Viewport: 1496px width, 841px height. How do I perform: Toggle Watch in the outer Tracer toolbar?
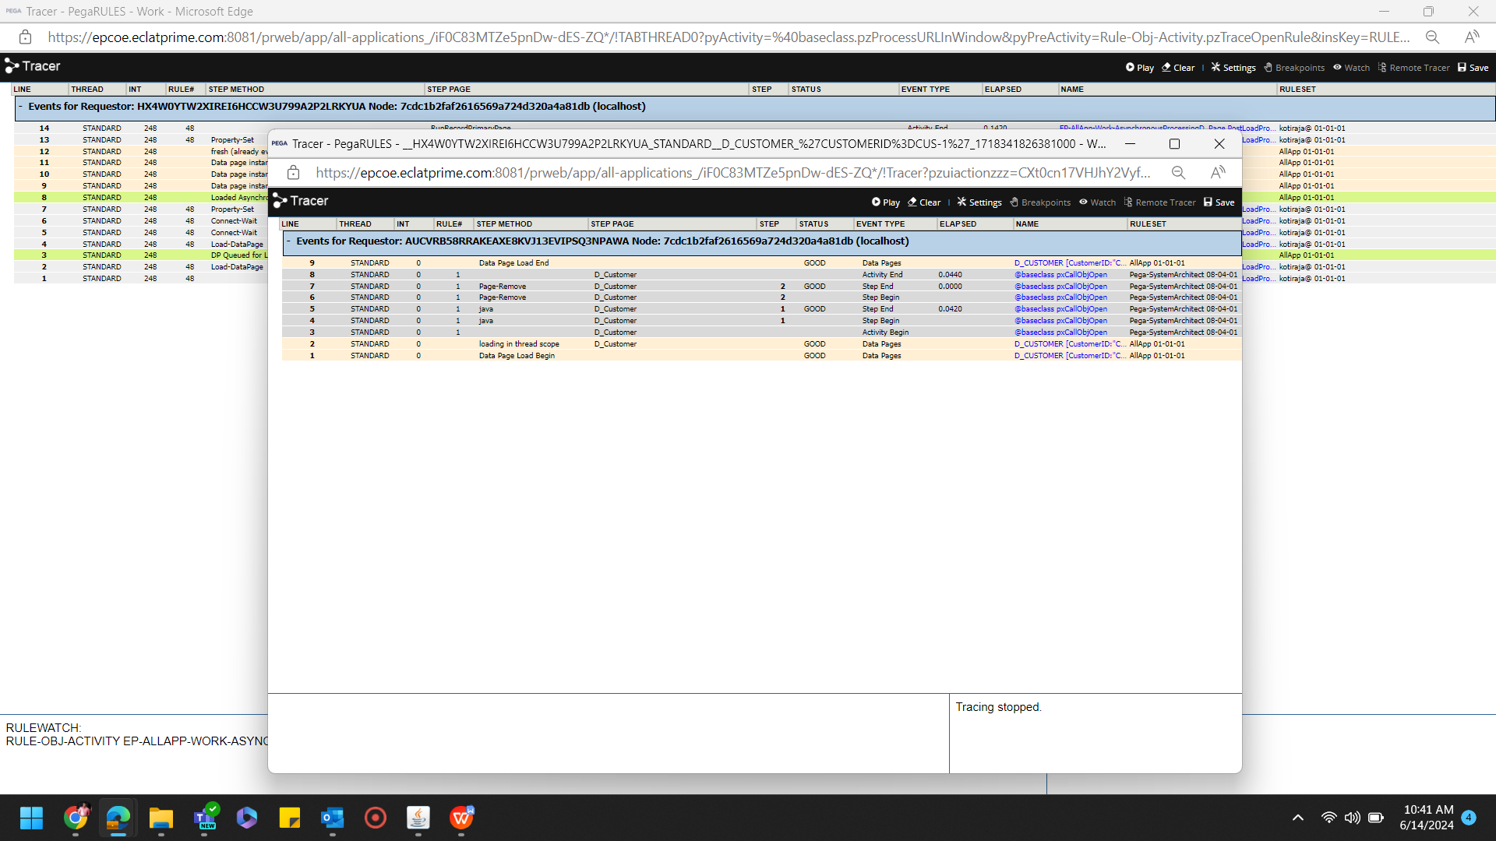click(x=1351, y=67)
